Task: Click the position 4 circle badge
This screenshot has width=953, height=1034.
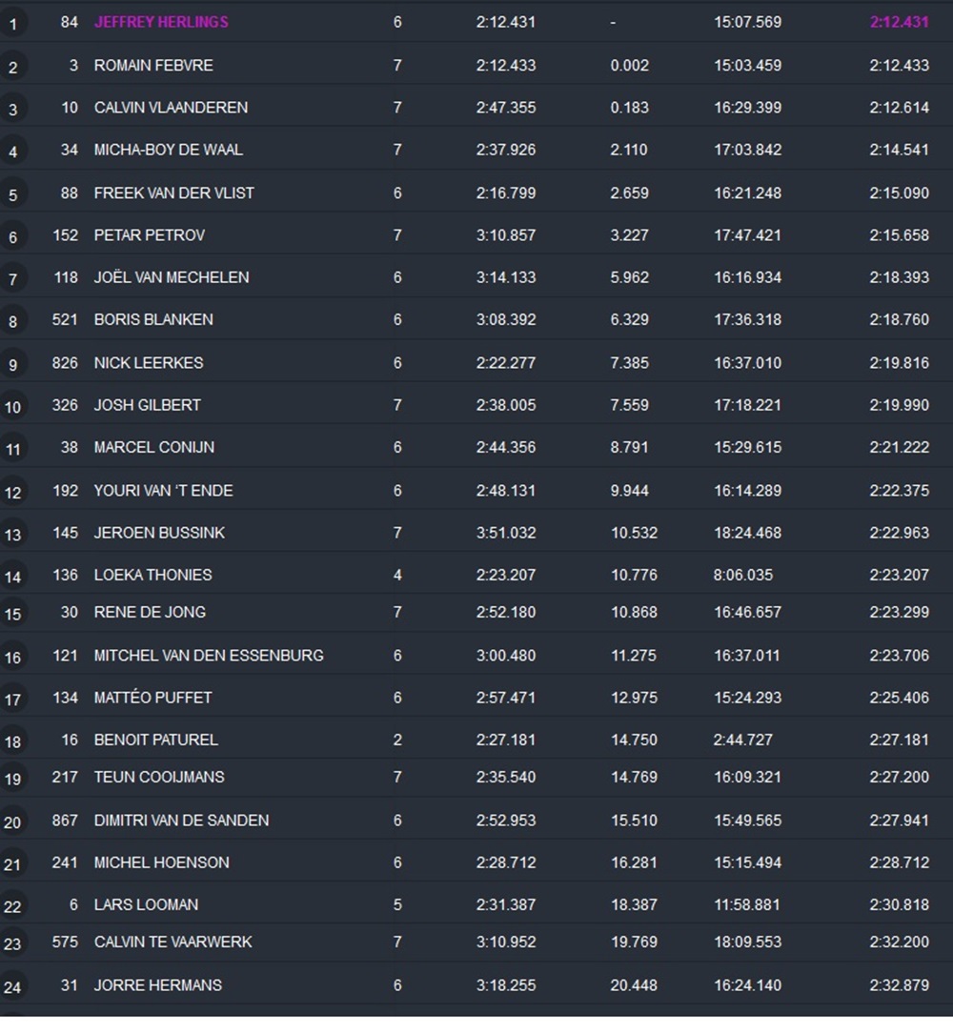Action: coord(12,152)
